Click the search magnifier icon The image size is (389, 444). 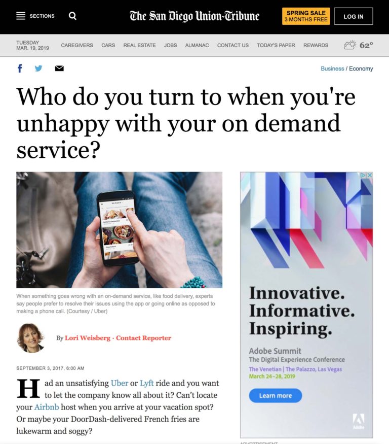[x=72, y=16]
